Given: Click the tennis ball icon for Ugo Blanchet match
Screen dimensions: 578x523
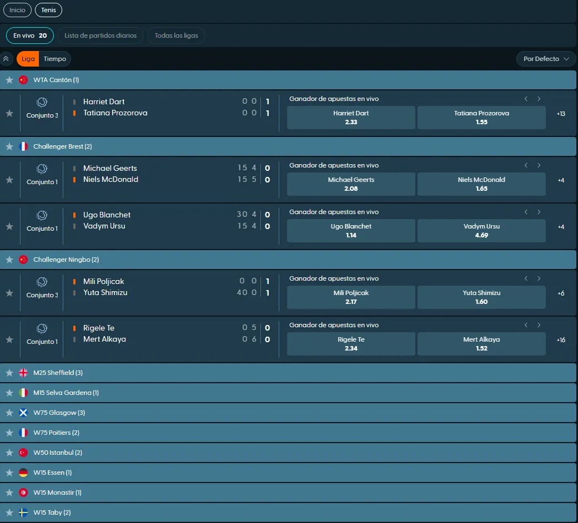Looking at the screenshot, I should [x=42, y=215].
